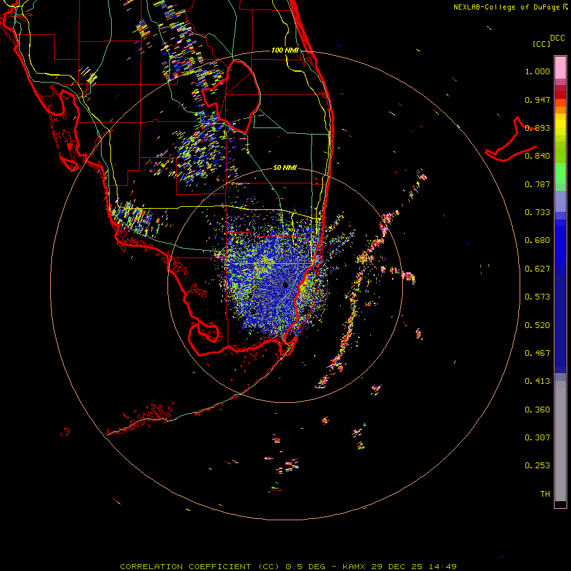The width and height of the screenshot is (571, 571).
Task: Click the 0.787 value on color scale
Action: (537, 184)
